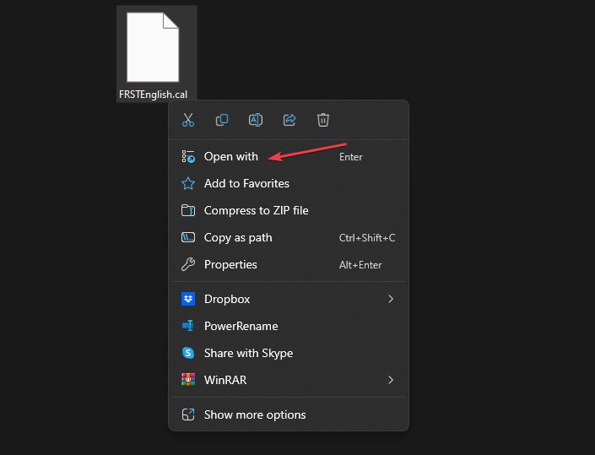This screenshot has height=455, width=595.
Task: Expand the Dropbox submenu chevron
Action: click(x=391, y=299)
